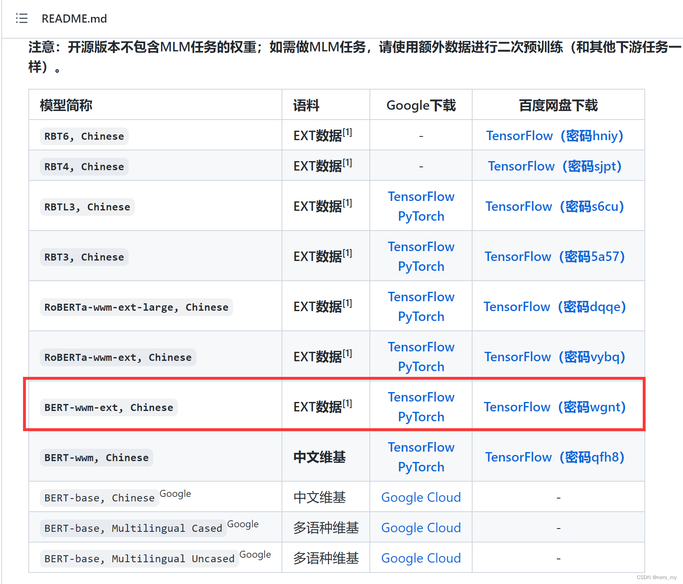Click the Google下载 column header
683x584 pixels.
(x=421, y=105)
